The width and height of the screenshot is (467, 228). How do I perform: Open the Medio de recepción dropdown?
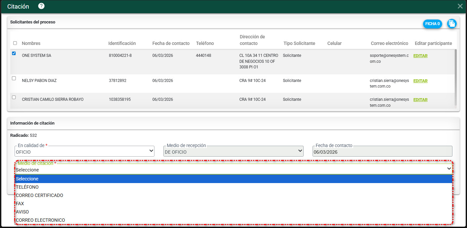tap(233, 151)
